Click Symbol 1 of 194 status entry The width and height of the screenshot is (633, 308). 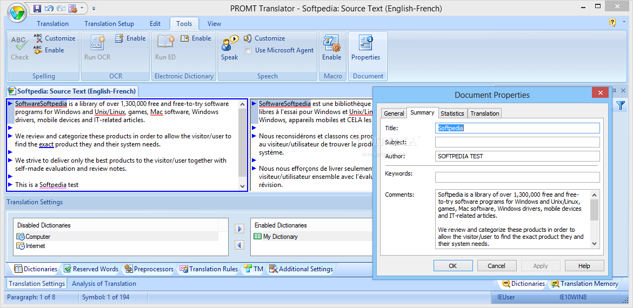click(106, 298)
